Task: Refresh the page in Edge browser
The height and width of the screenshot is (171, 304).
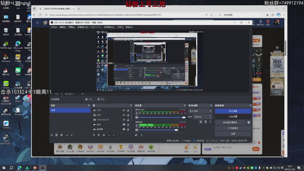Action: coord(40,15)
